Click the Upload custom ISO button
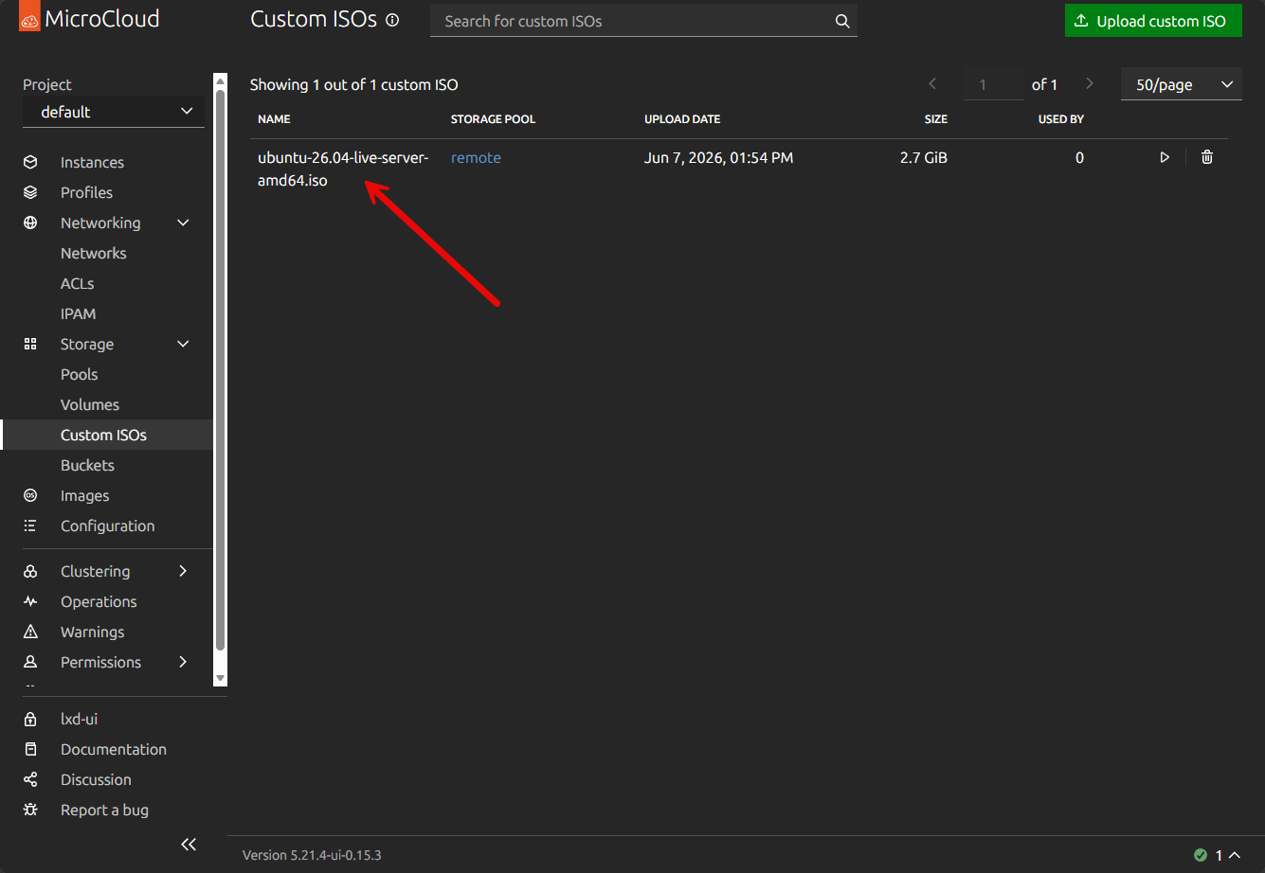1265x873 pixels. pos(1153,21)
